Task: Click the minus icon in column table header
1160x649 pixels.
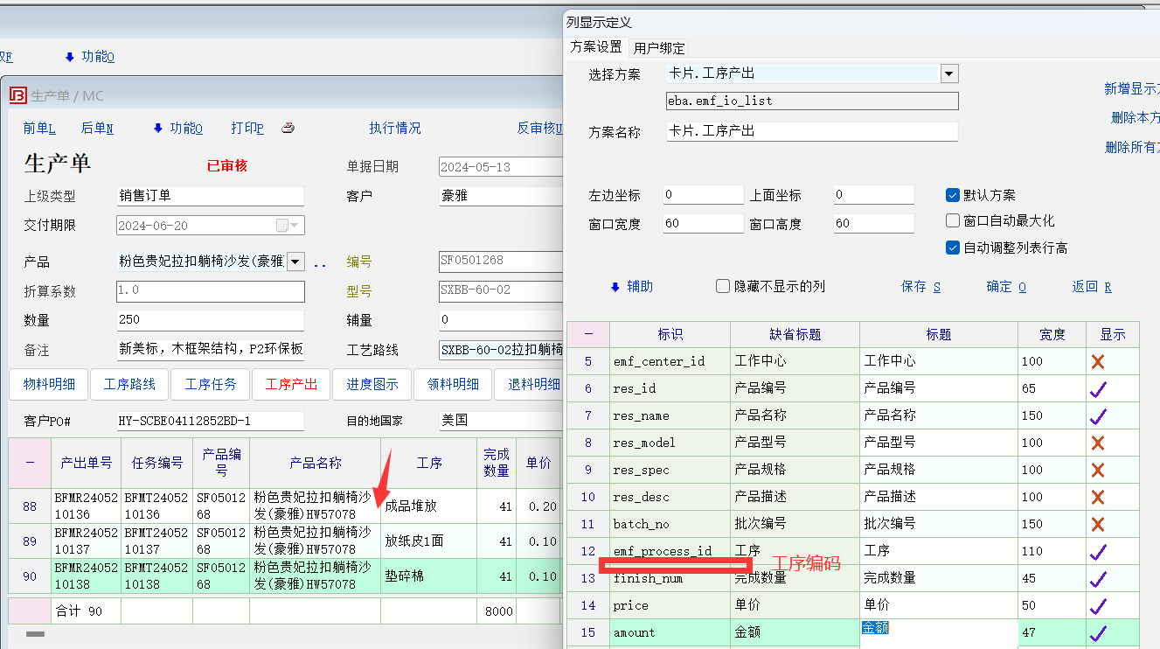Action: 588,334
